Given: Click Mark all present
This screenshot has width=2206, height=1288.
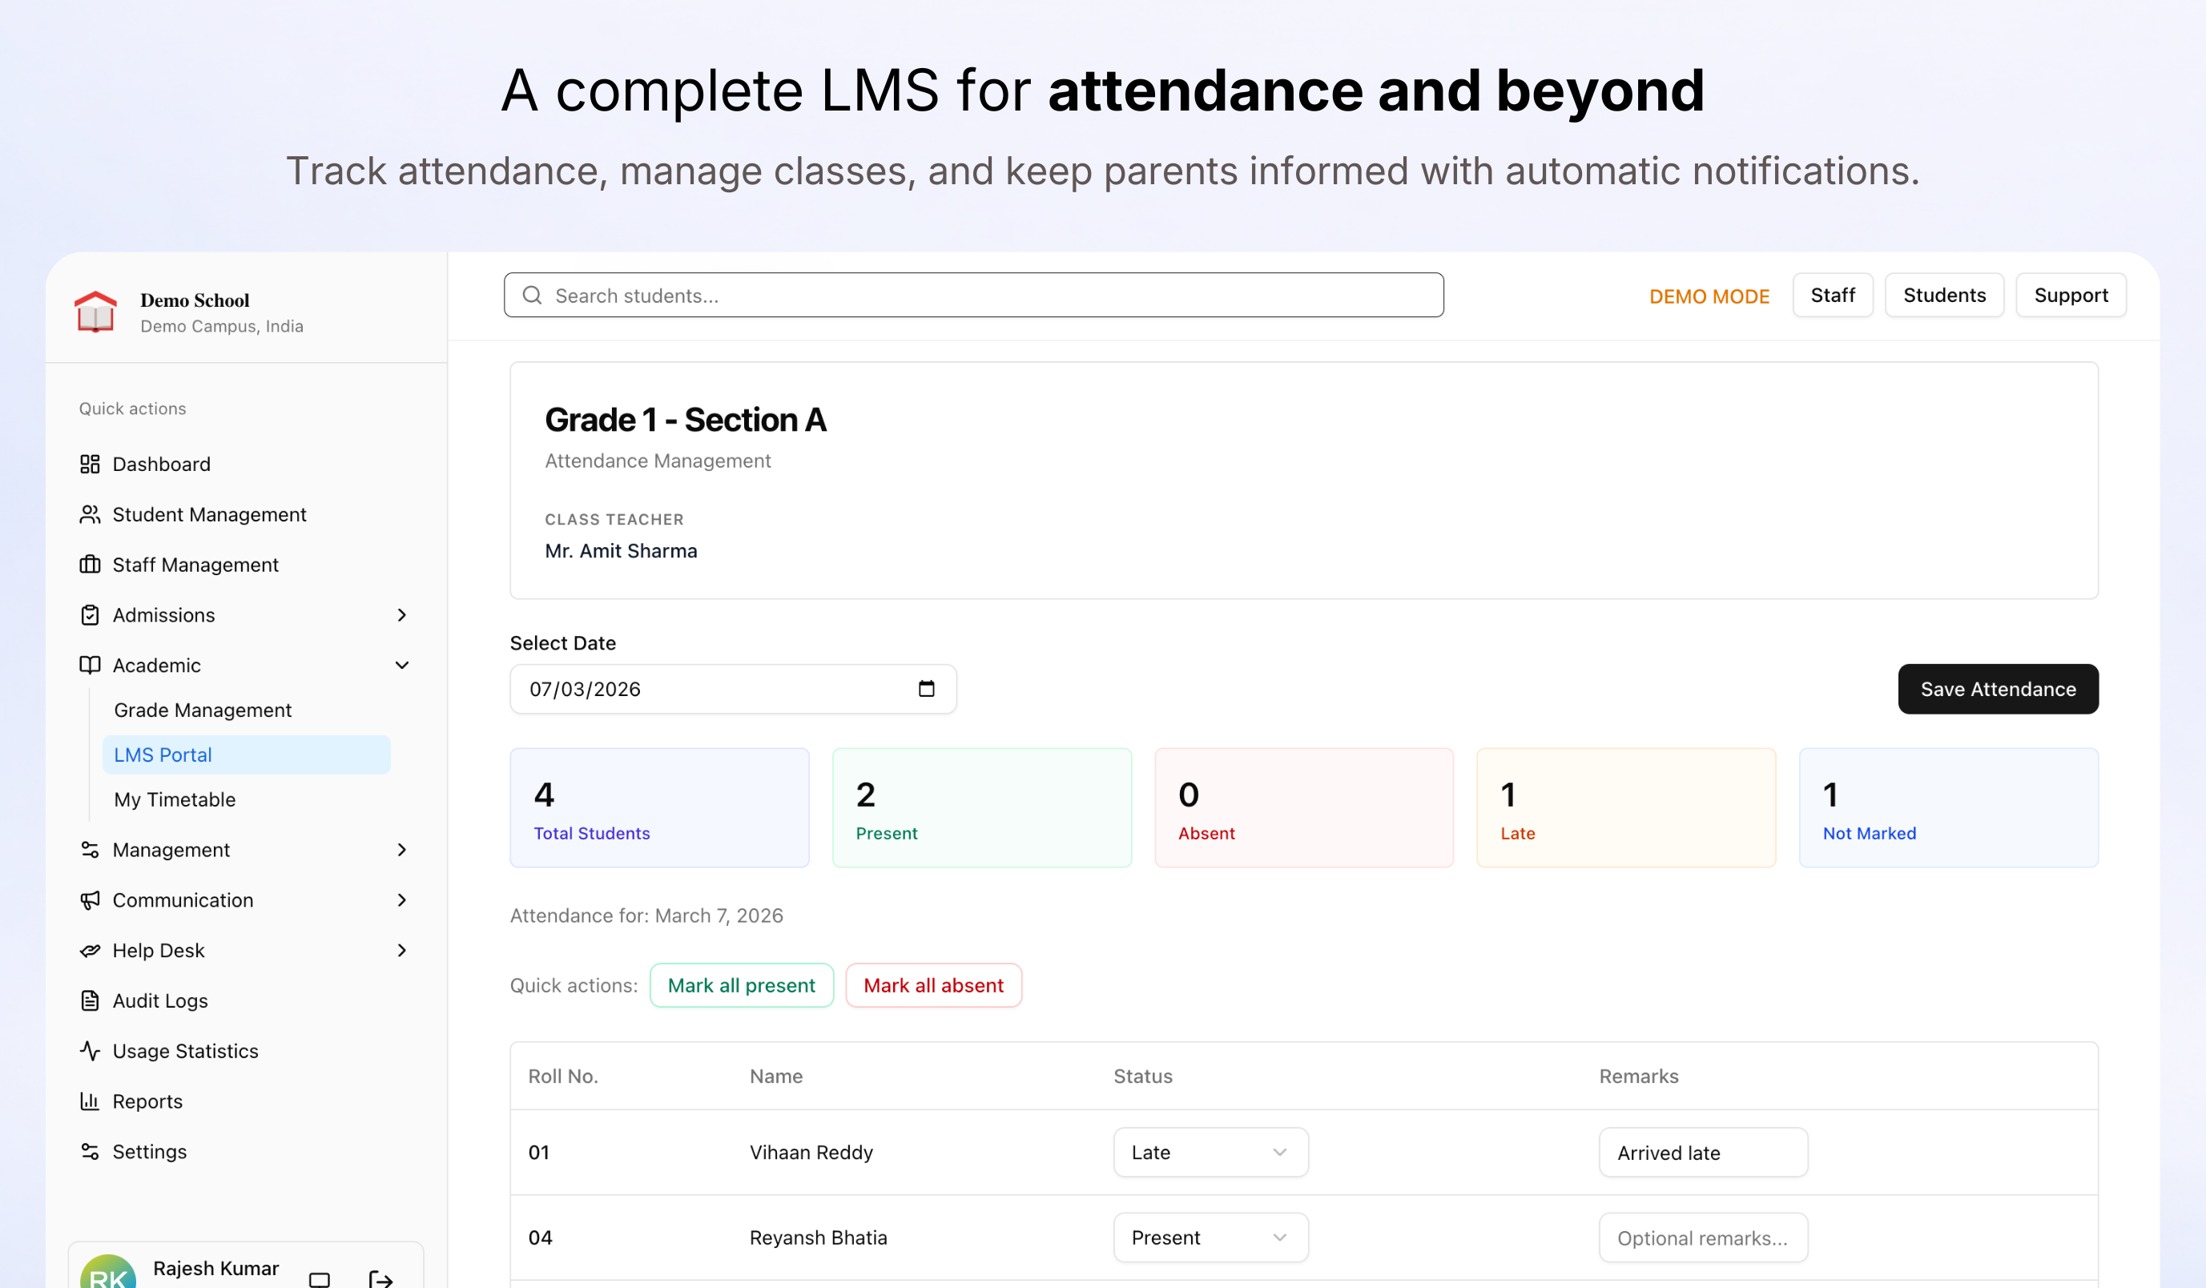Looking at the screenshot, I should [x=741, y=985].
